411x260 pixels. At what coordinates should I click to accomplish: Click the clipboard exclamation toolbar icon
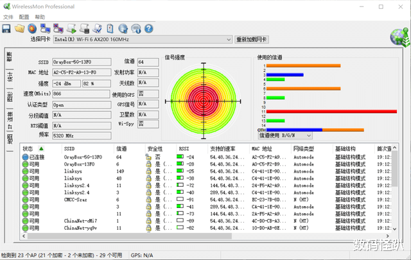pyautogui.click(x=110, y=28)
